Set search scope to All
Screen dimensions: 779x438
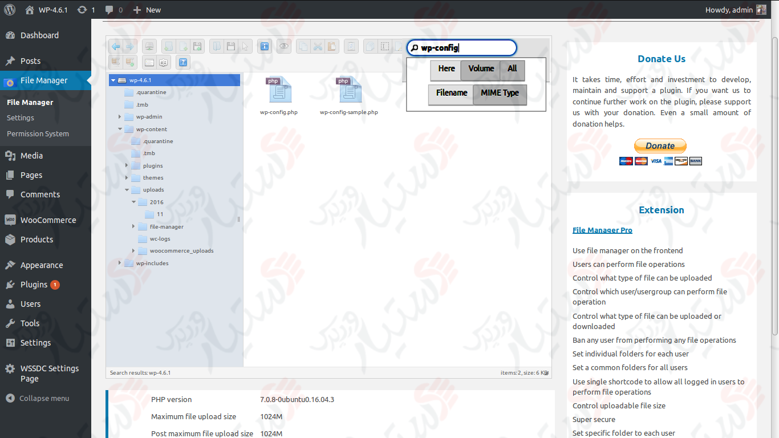512,69
